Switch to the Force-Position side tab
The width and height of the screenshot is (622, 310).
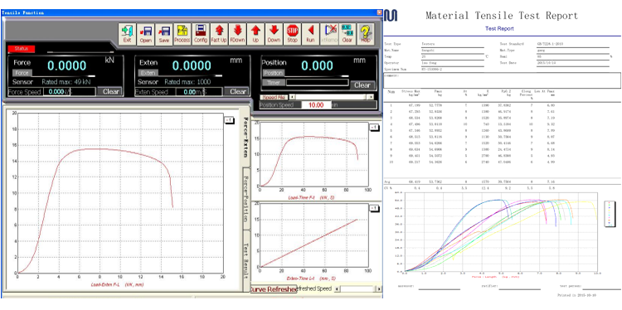246,199
